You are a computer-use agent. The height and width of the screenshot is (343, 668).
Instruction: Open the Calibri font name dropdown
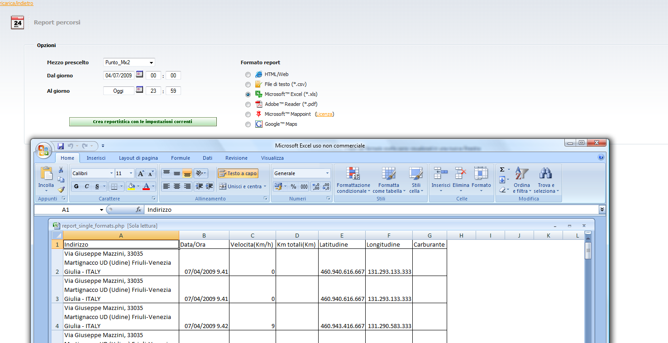[112, 173]
